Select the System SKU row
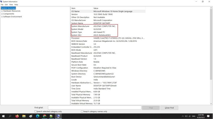Viewport: 213px width, 119px height. 108,35
